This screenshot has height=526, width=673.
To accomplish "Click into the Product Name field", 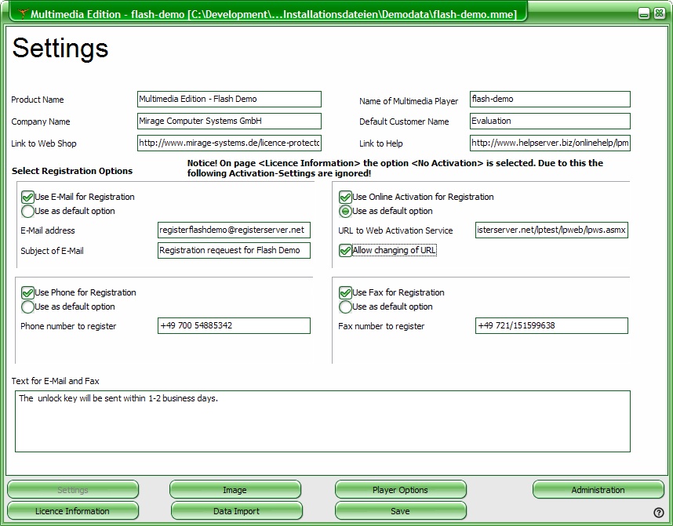I will point(229,100).
